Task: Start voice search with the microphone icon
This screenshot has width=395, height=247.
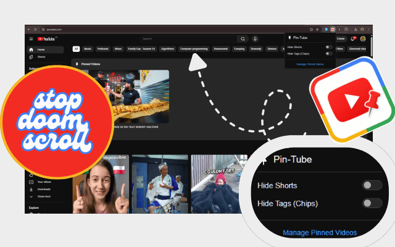Action: coord(255,39)
